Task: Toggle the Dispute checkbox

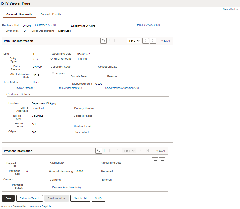Action: tap(53, 73)
